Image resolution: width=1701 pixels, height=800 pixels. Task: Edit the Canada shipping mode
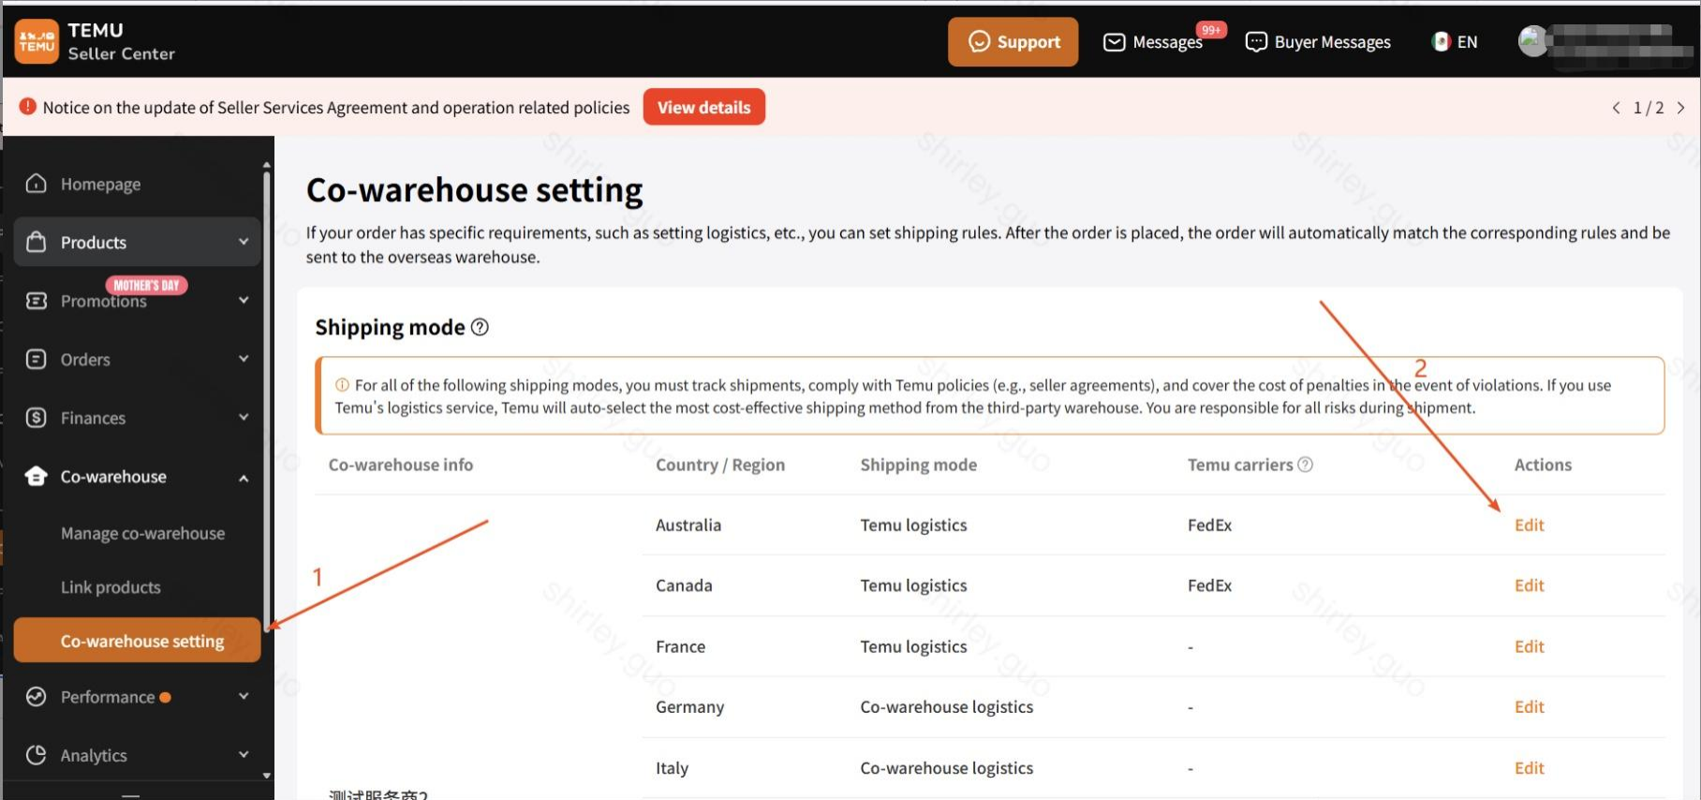[1529, 585]
